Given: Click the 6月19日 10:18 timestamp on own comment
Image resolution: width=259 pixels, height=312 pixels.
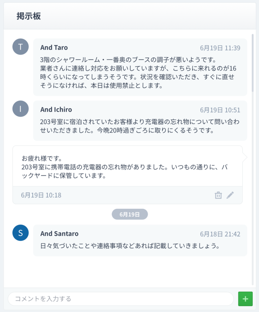Looking at the screenshot, I should click(41, 195).
